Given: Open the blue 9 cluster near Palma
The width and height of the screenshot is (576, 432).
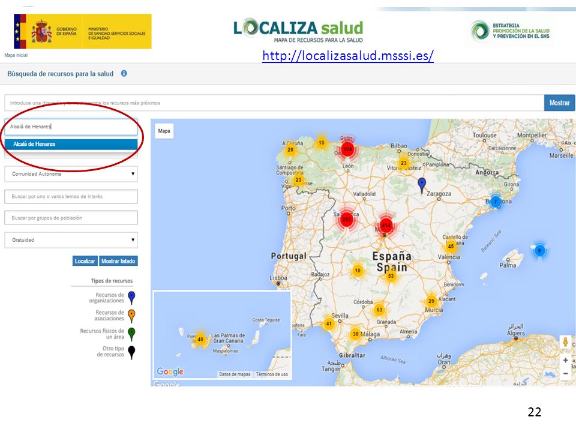Looking at the screenshot, I should tap(539, 251).
